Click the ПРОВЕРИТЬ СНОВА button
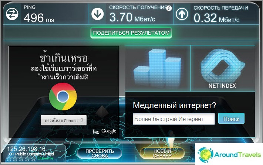The height and width of the screenshot is (165, 263). tap(100, 153)
